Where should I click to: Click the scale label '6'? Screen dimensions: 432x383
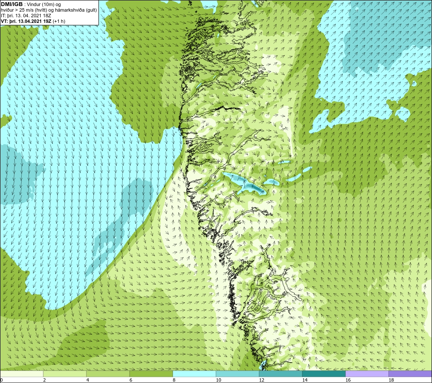pyautogui.click(x=130, y=380)
